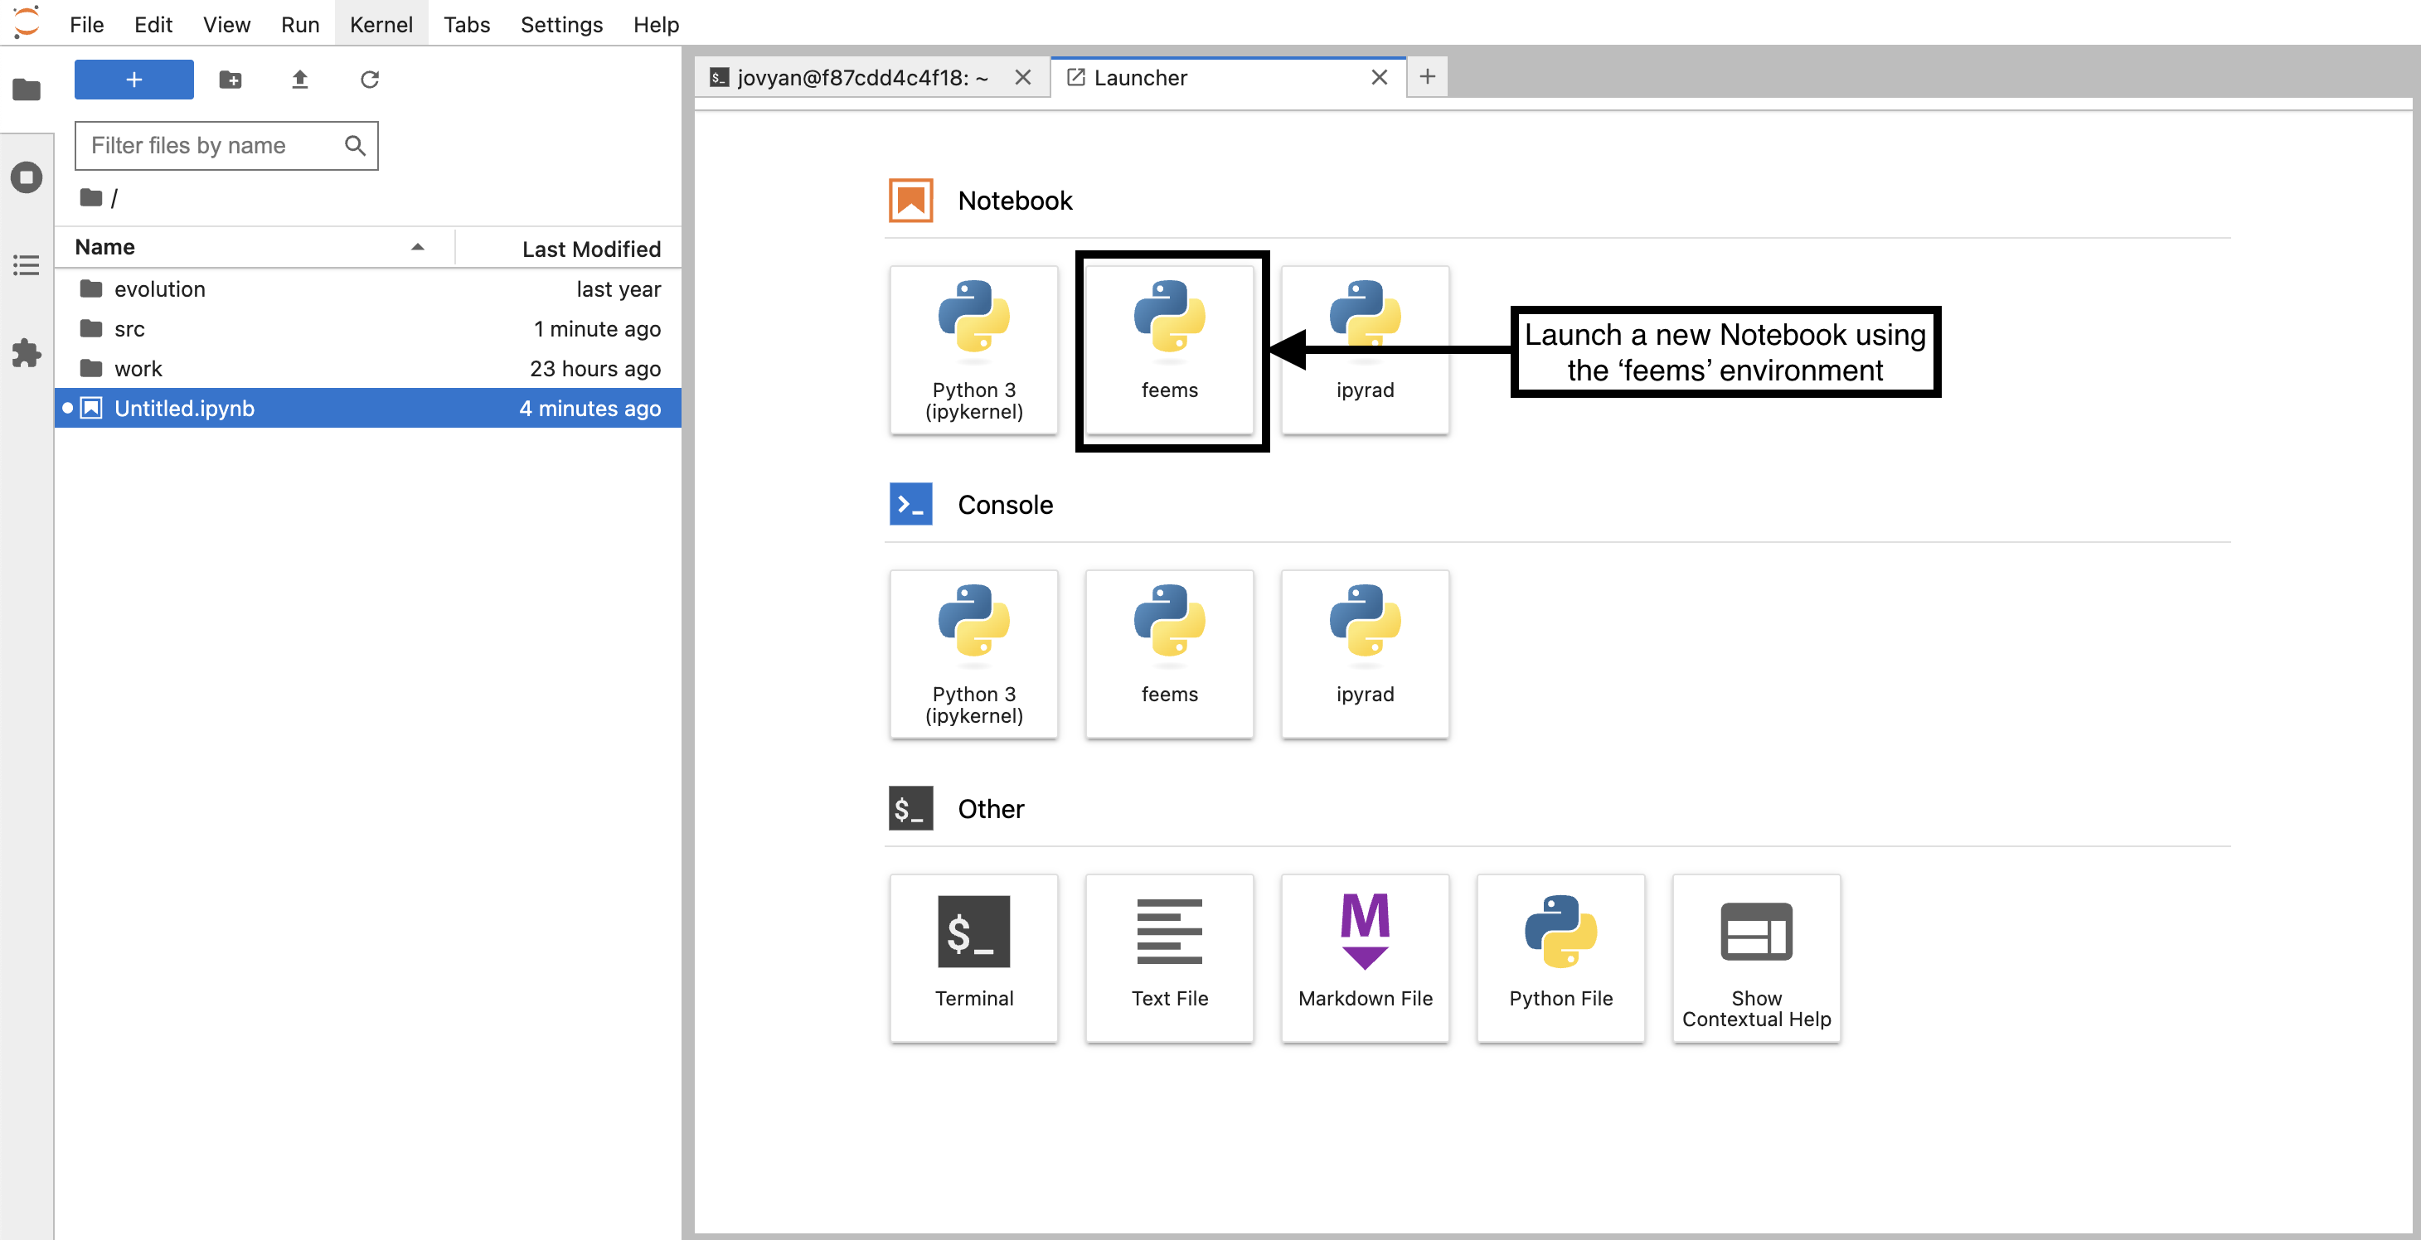
Task: Start a feems console
Action: coord(1169,655)
